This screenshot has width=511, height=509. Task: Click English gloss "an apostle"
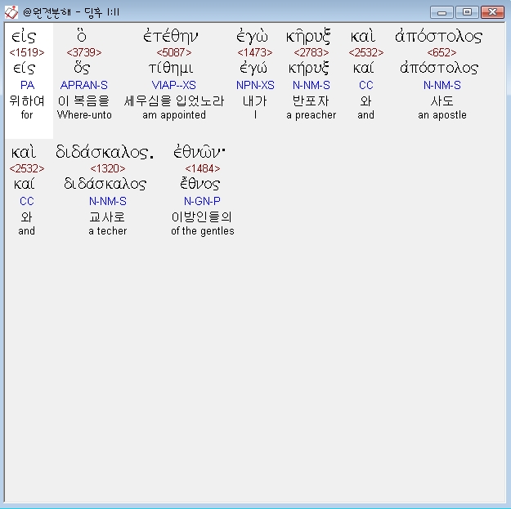(x=442, y=115)
